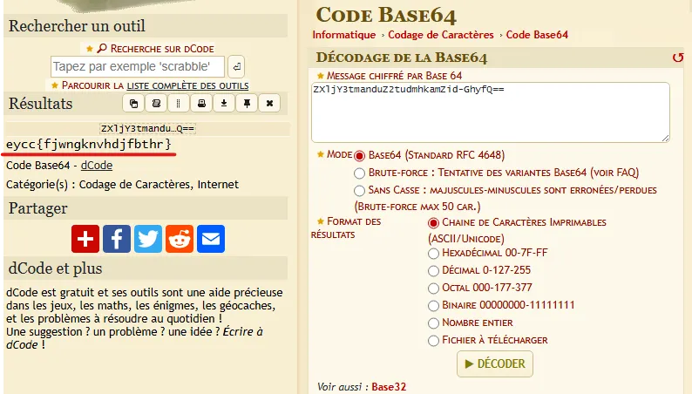Image resolution: width=692 pixels, height=394 pixels.
Task: Open Codage de Caractères breadcrumb
Action: [441, 35]
